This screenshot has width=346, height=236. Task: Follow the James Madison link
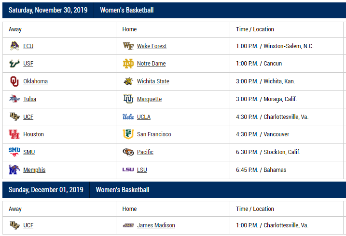click(x=156, y=225)
